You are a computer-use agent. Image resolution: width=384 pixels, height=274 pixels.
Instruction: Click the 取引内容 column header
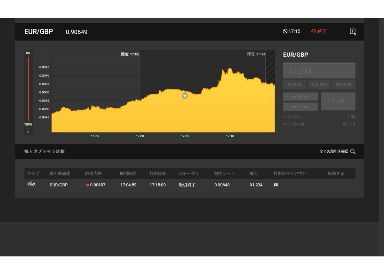93,173
